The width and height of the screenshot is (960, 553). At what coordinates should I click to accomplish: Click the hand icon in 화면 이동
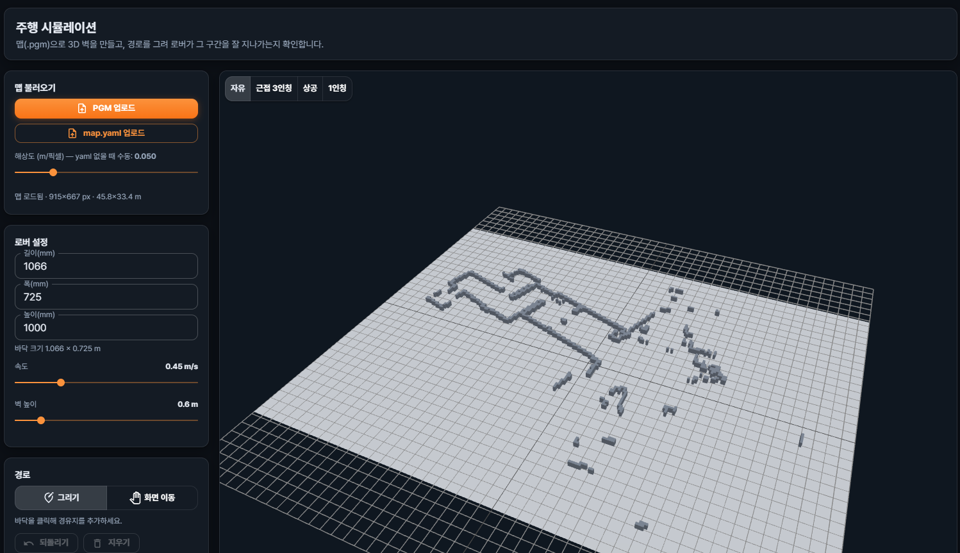click(x=135, y=498)
